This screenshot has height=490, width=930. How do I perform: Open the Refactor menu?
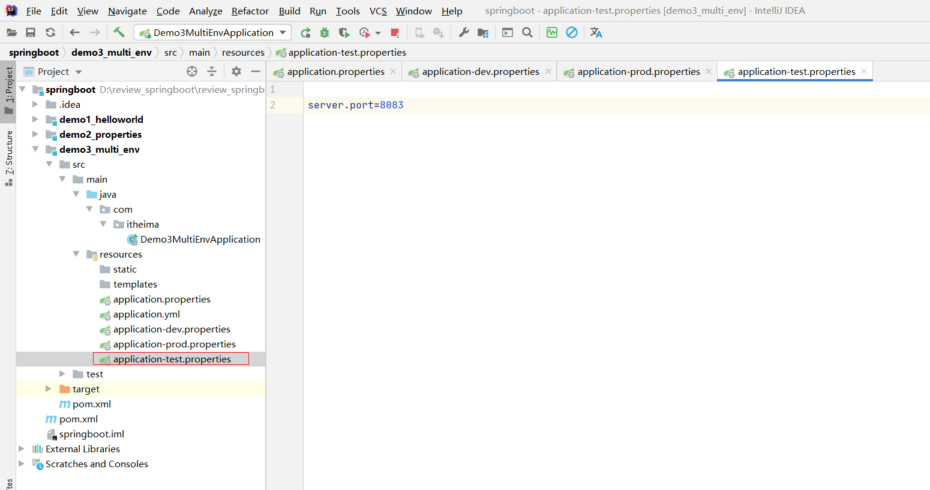coord(250,11)
